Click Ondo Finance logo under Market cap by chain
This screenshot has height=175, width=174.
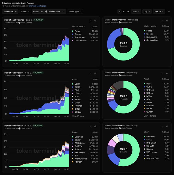pyautogui.click(x=19, y=128)
